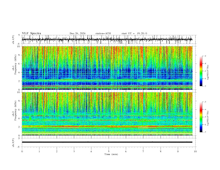Click the 'VLF Spectra' title text

[x=31, y=33]
